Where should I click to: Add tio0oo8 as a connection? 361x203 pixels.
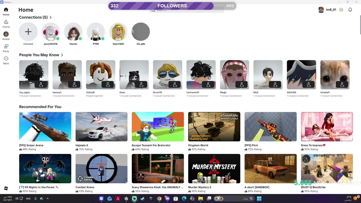(108, 84)
